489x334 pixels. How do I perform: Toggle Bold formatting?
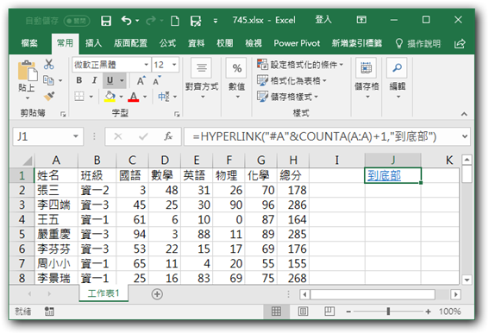tap(79, 80)
